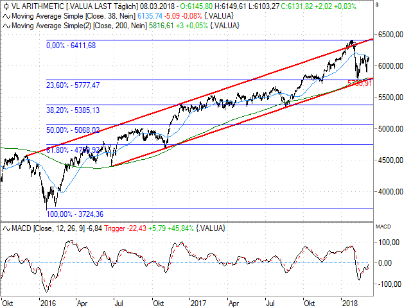Click the line icon before MACD label
Screen dimensions: 411x308
6,229
